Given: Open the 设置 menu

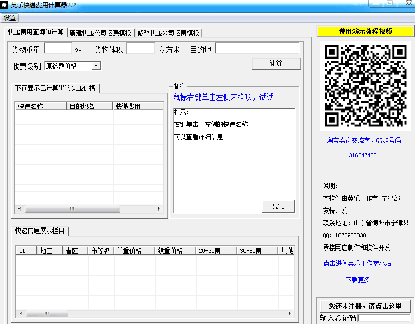Looking at the screenshot, I should pos(10,17).
